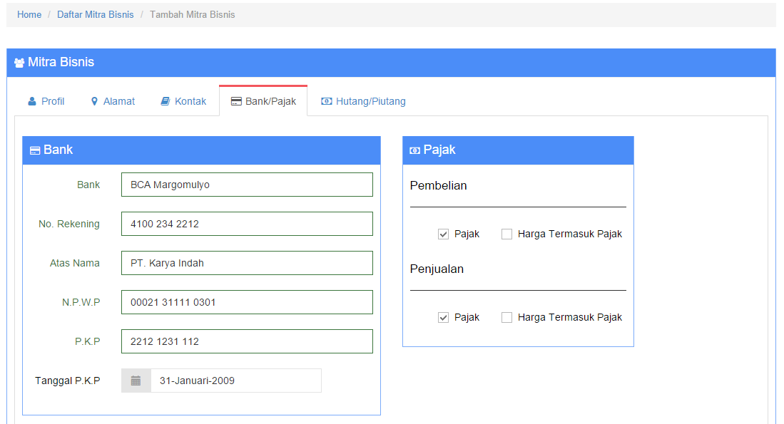The width and height of the screenshot is (784, 424).
Task: Enable Harga Termasuk Pajak under Pembelian
Action: click(506, 234)
